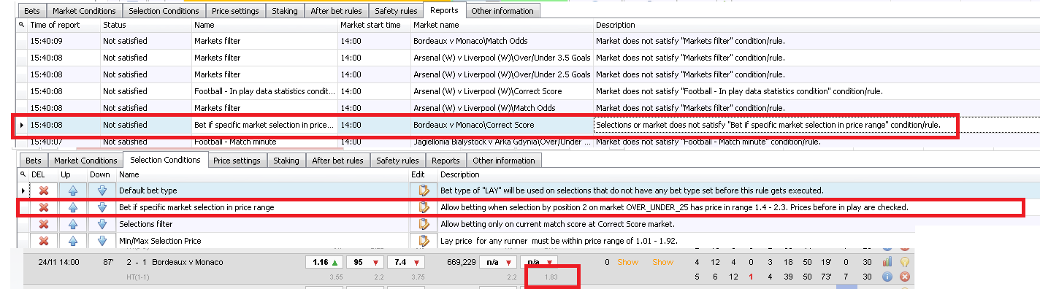Switch to Price settings tab in upper row
Screen dimensions: 1040x289
click(234, 11)
